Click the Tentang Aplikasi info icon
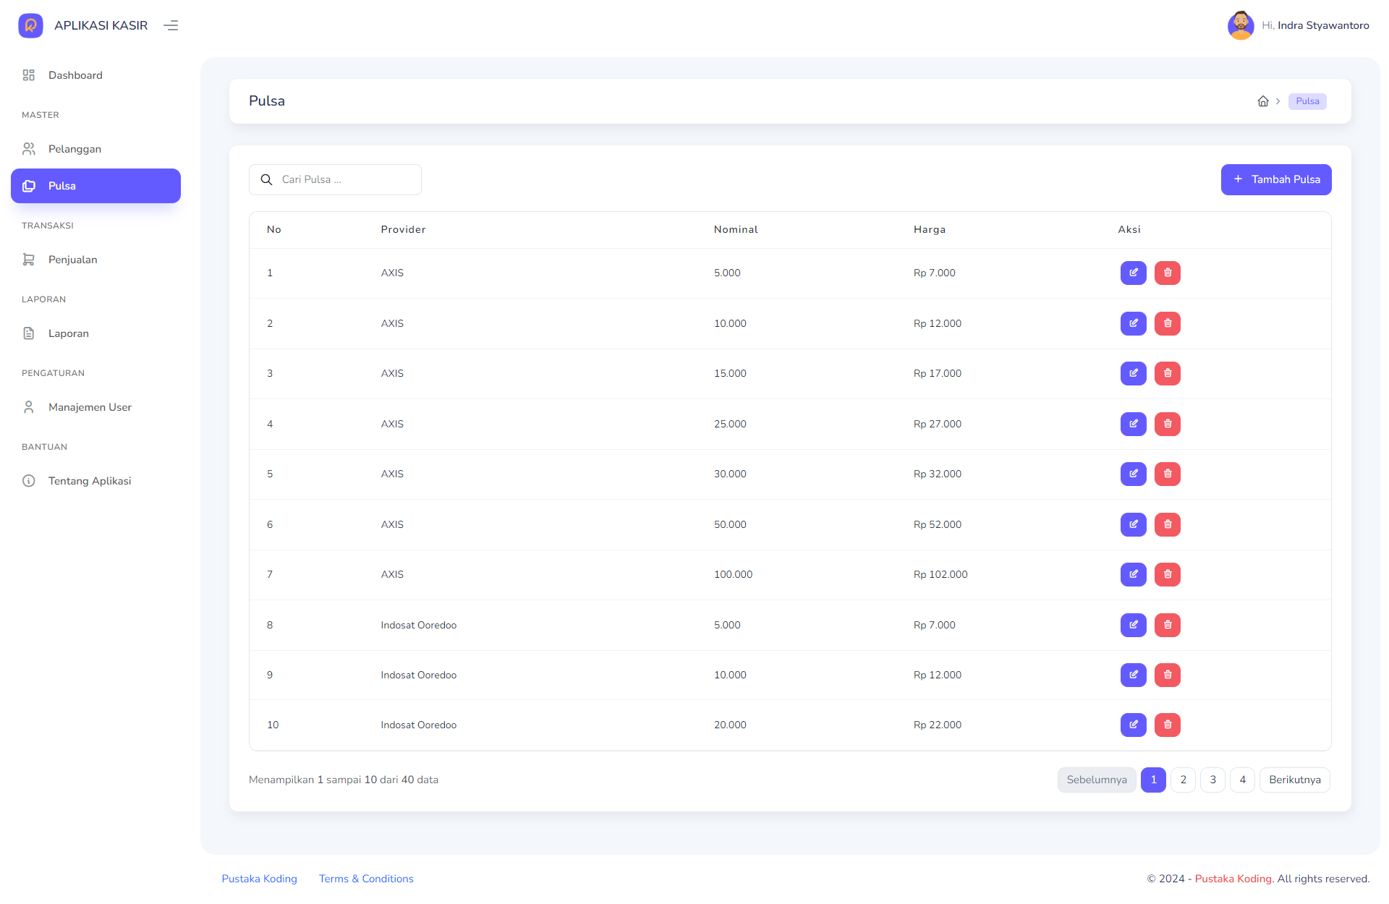 click(29, 480)
